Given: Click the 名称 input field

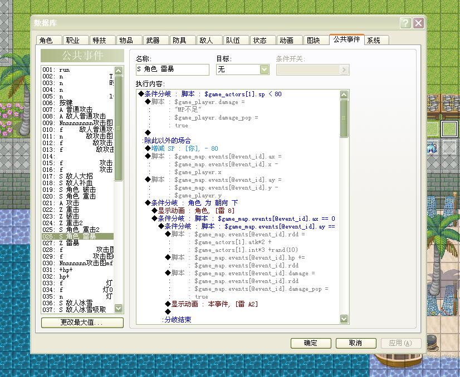Looking at the screenshot, I should click(x=173, y=70).
